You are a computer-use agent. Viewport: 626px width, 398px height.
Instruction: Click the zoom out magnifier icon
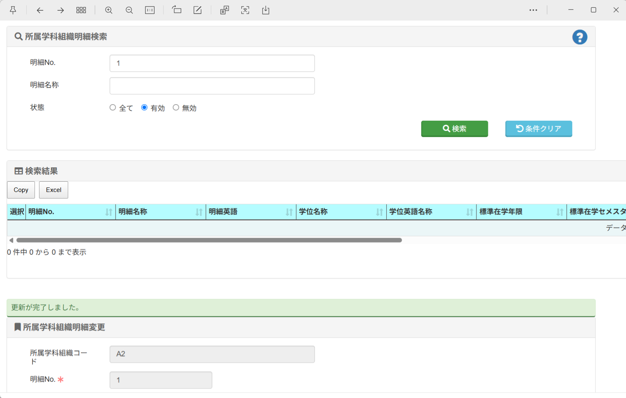[129, 10]
